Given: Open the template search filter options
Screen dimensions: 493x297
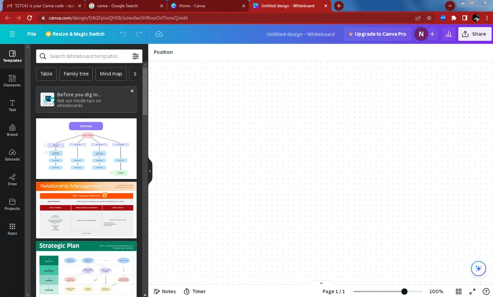Looking at the screenshot, I should tap(136, 56).
